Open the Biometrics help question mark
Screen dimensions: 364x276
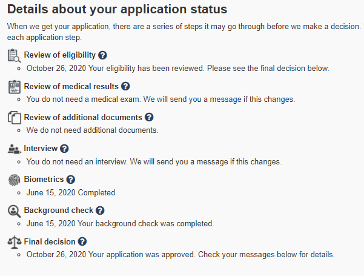[x=71, y=180]
